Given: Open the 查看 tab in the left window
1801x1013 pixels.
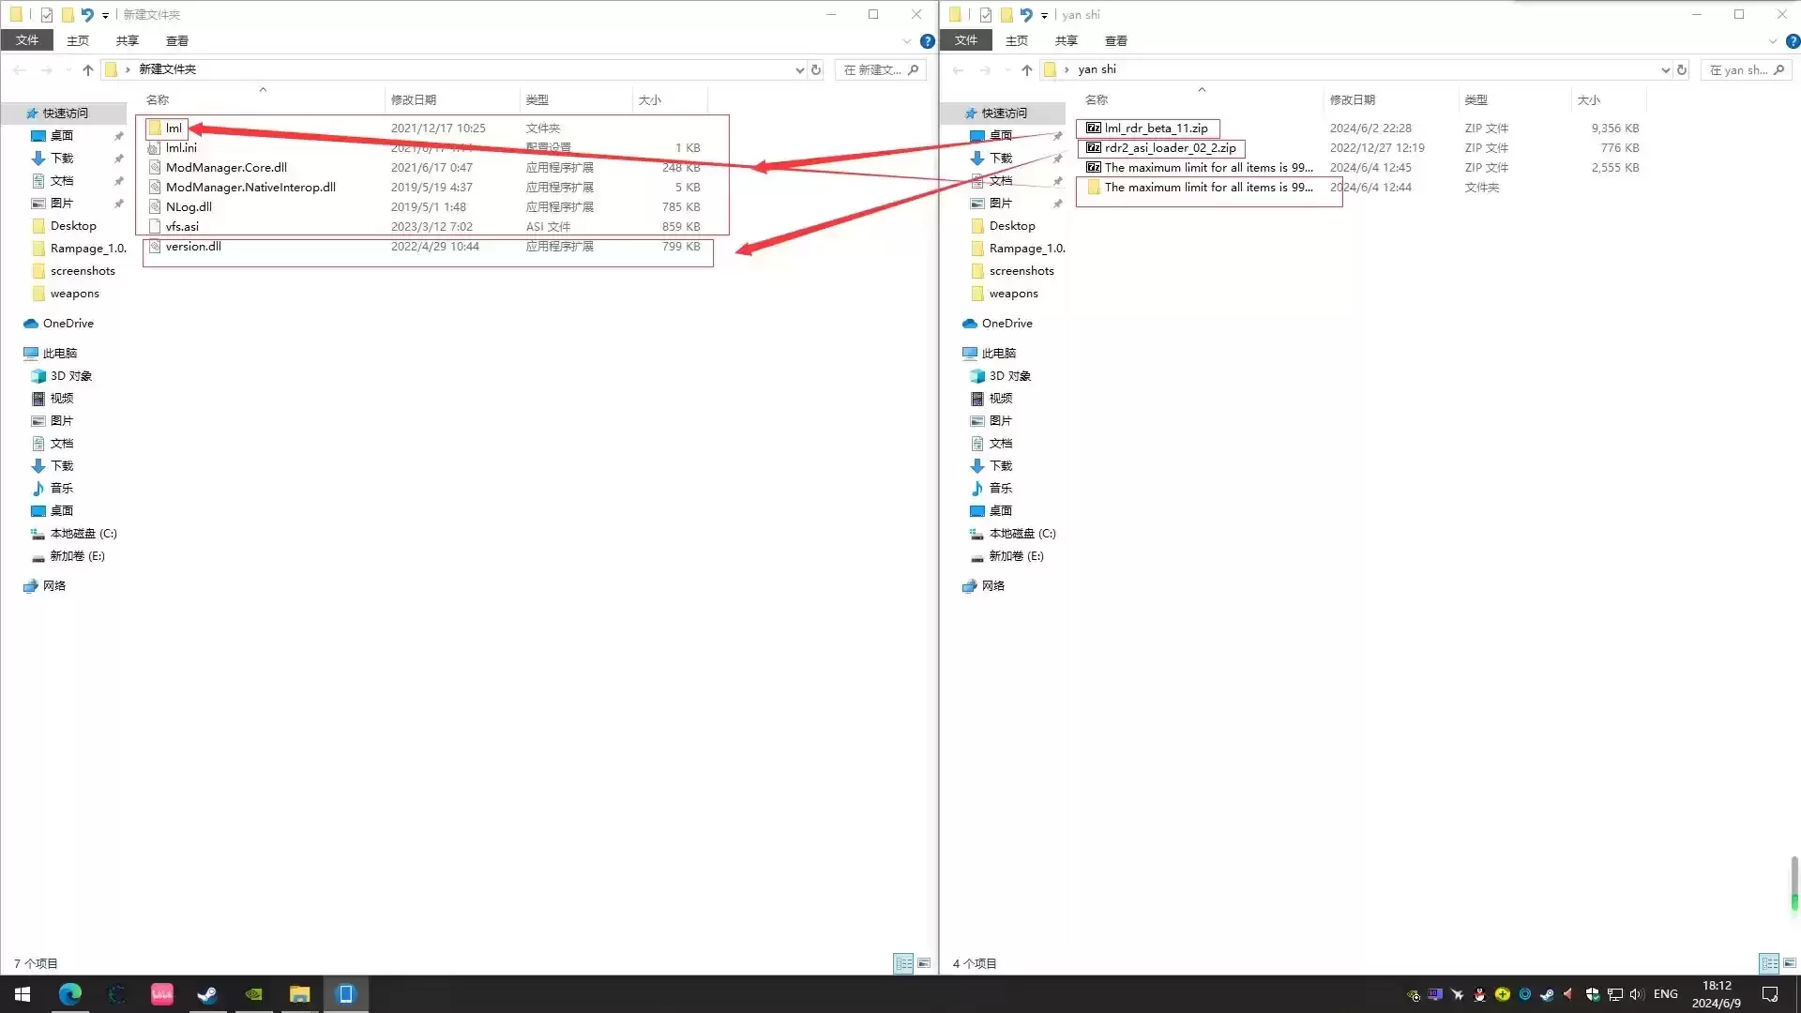Looking at the screenshot, I should pyautogui.click(x=176, y=40).
